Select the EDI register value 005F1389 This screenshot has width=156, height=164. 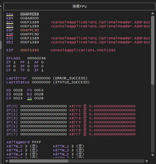30,42
